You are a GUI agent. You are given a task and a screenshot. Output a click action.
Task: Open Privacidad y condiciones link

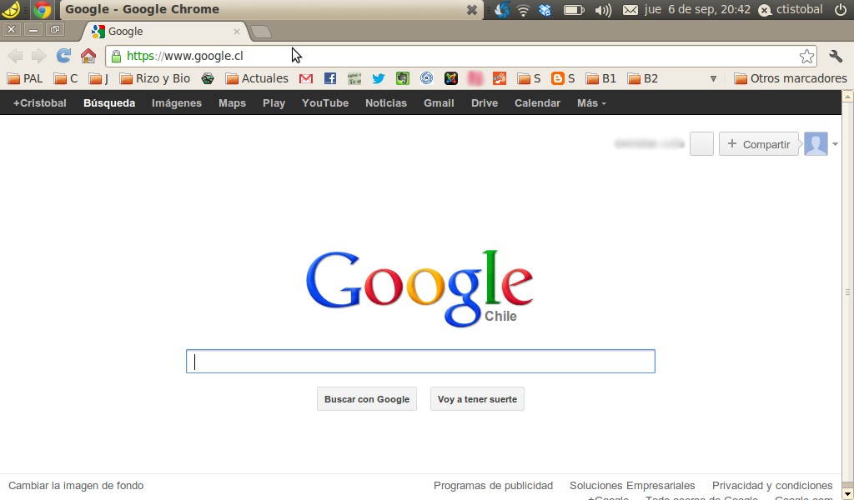pyautogui.click(x=772, y=485)
